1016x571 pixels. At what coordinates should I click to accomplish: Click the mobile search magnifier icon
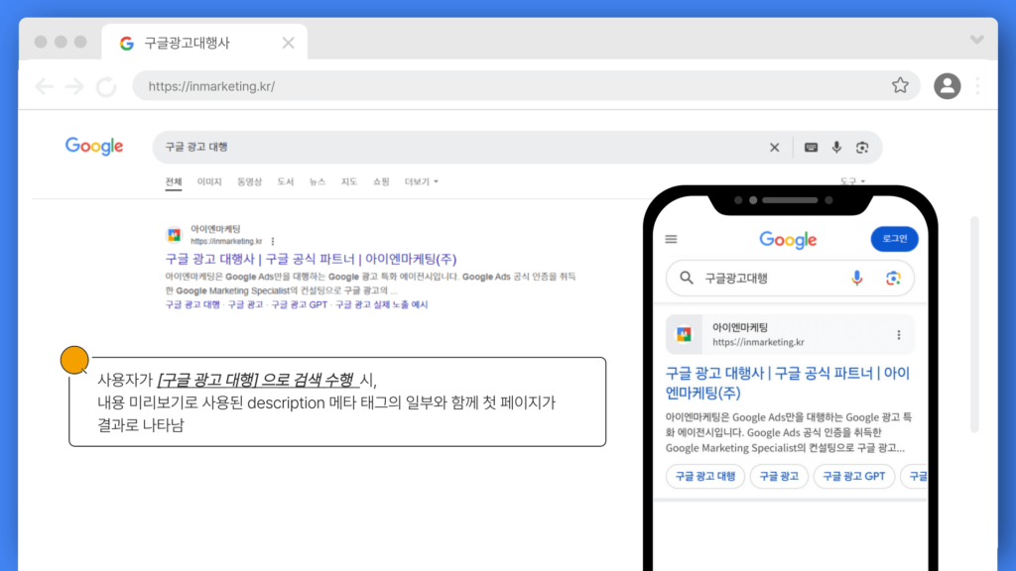687,278
